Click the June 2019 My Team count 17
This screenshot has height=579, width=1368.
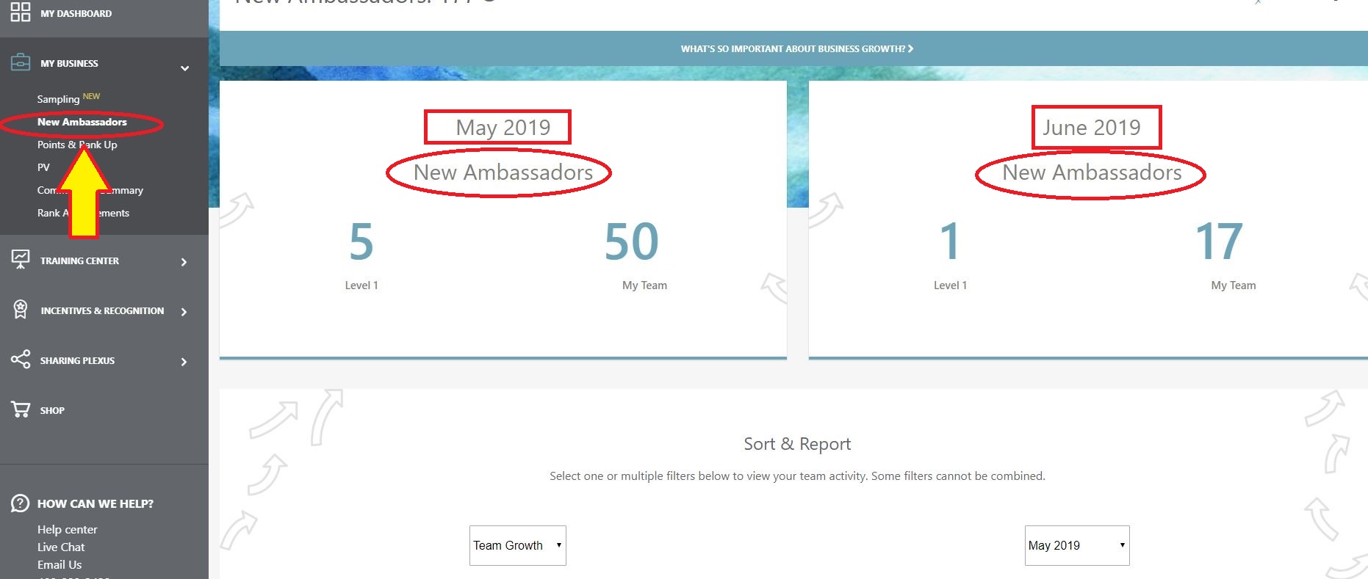pos(1220,241)
